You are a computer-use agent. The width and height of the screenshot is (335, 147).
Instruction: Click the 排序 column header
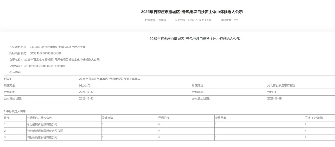click(15, 118)
